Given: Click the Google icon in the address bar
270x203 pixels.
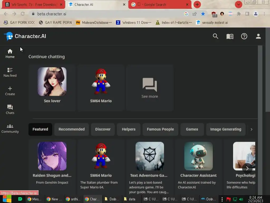Looking at the screenshot, I should click(186, 14).
